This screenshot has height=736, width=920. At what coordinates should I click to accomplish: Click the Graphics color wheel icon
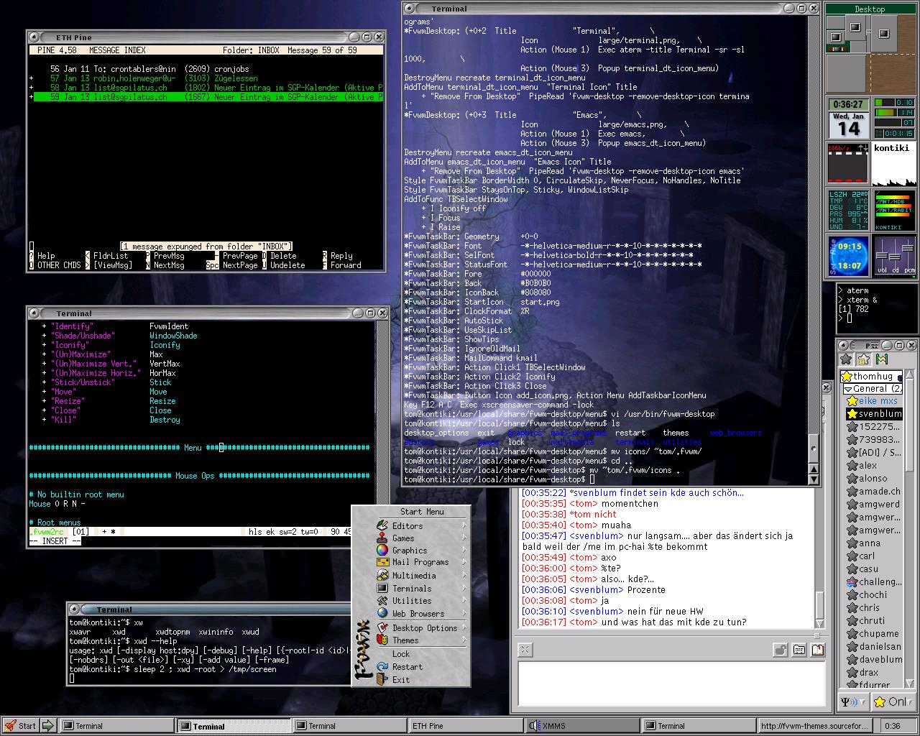coord(382,550)
